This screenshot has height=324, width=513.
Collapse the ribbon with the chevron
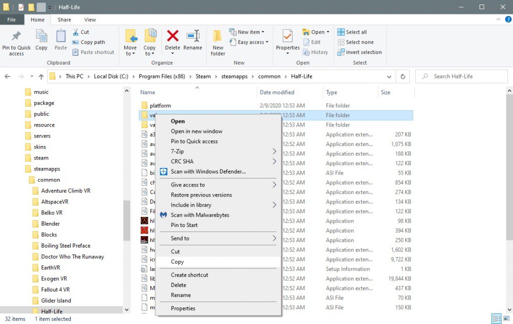point(498,19)
